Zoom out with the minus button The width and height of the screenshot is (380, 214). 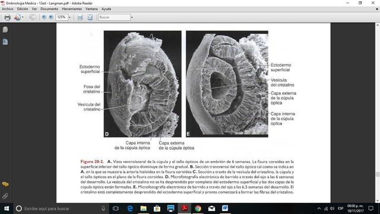tap(44, 17)
